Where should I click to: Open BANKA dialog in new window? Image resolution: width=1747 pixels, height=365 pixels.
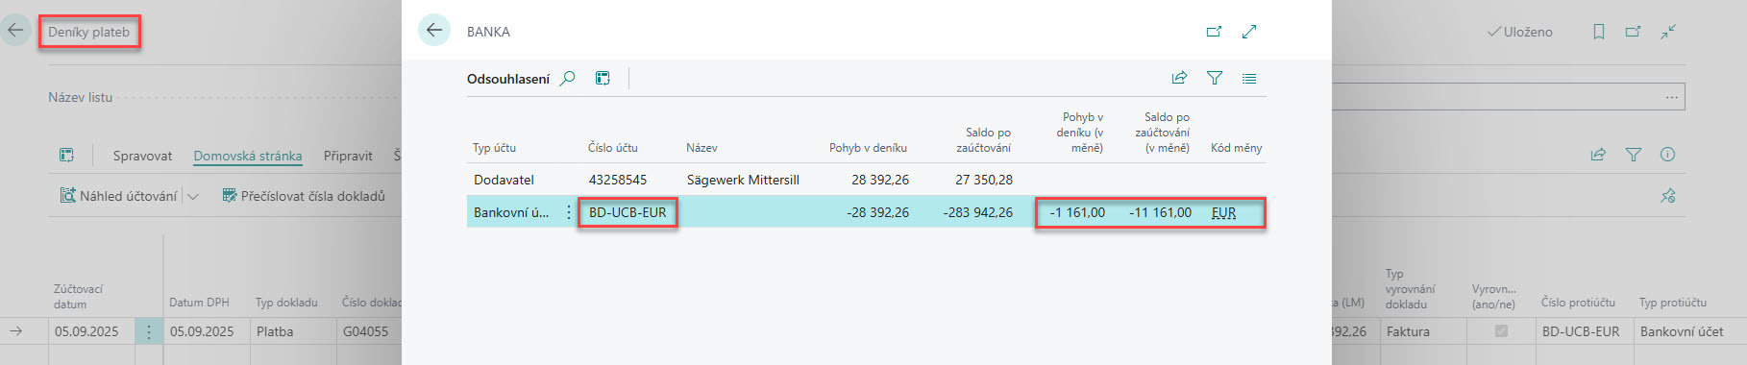point(1214,32)
